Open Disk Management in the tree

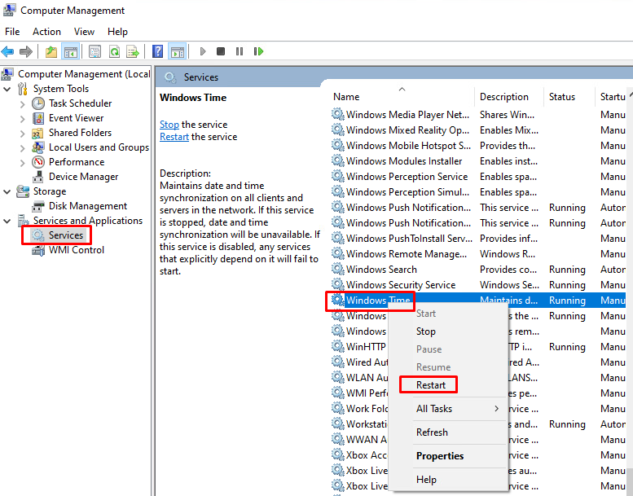88,206
